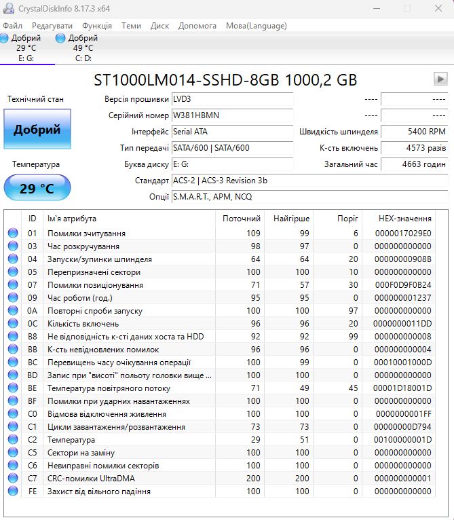Click status circle for 05 Перепризначені сектори
454x520 pixels.
click(13, 272)
